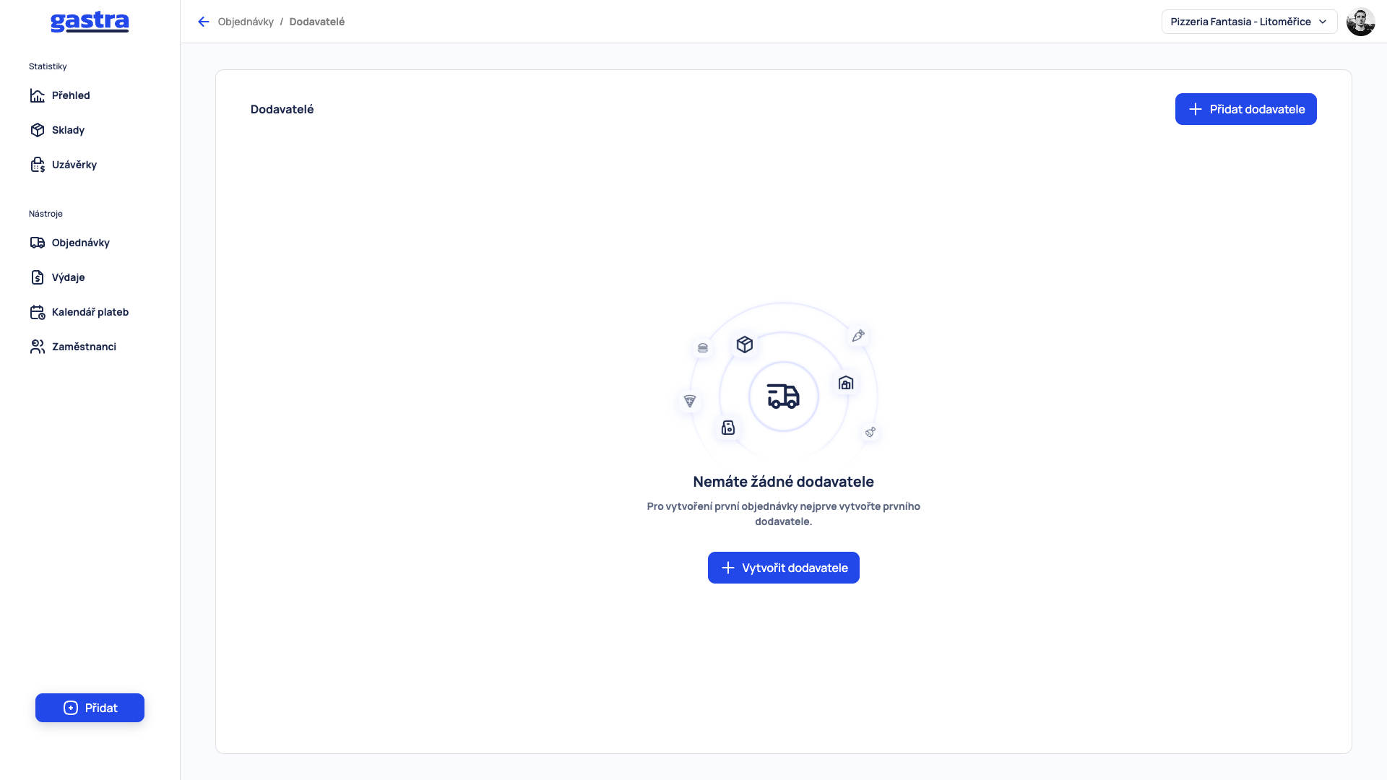Click the Objednávky truck icon in sidebar
Viewport: 1387px width, 780px height.
tap(38, 243)
